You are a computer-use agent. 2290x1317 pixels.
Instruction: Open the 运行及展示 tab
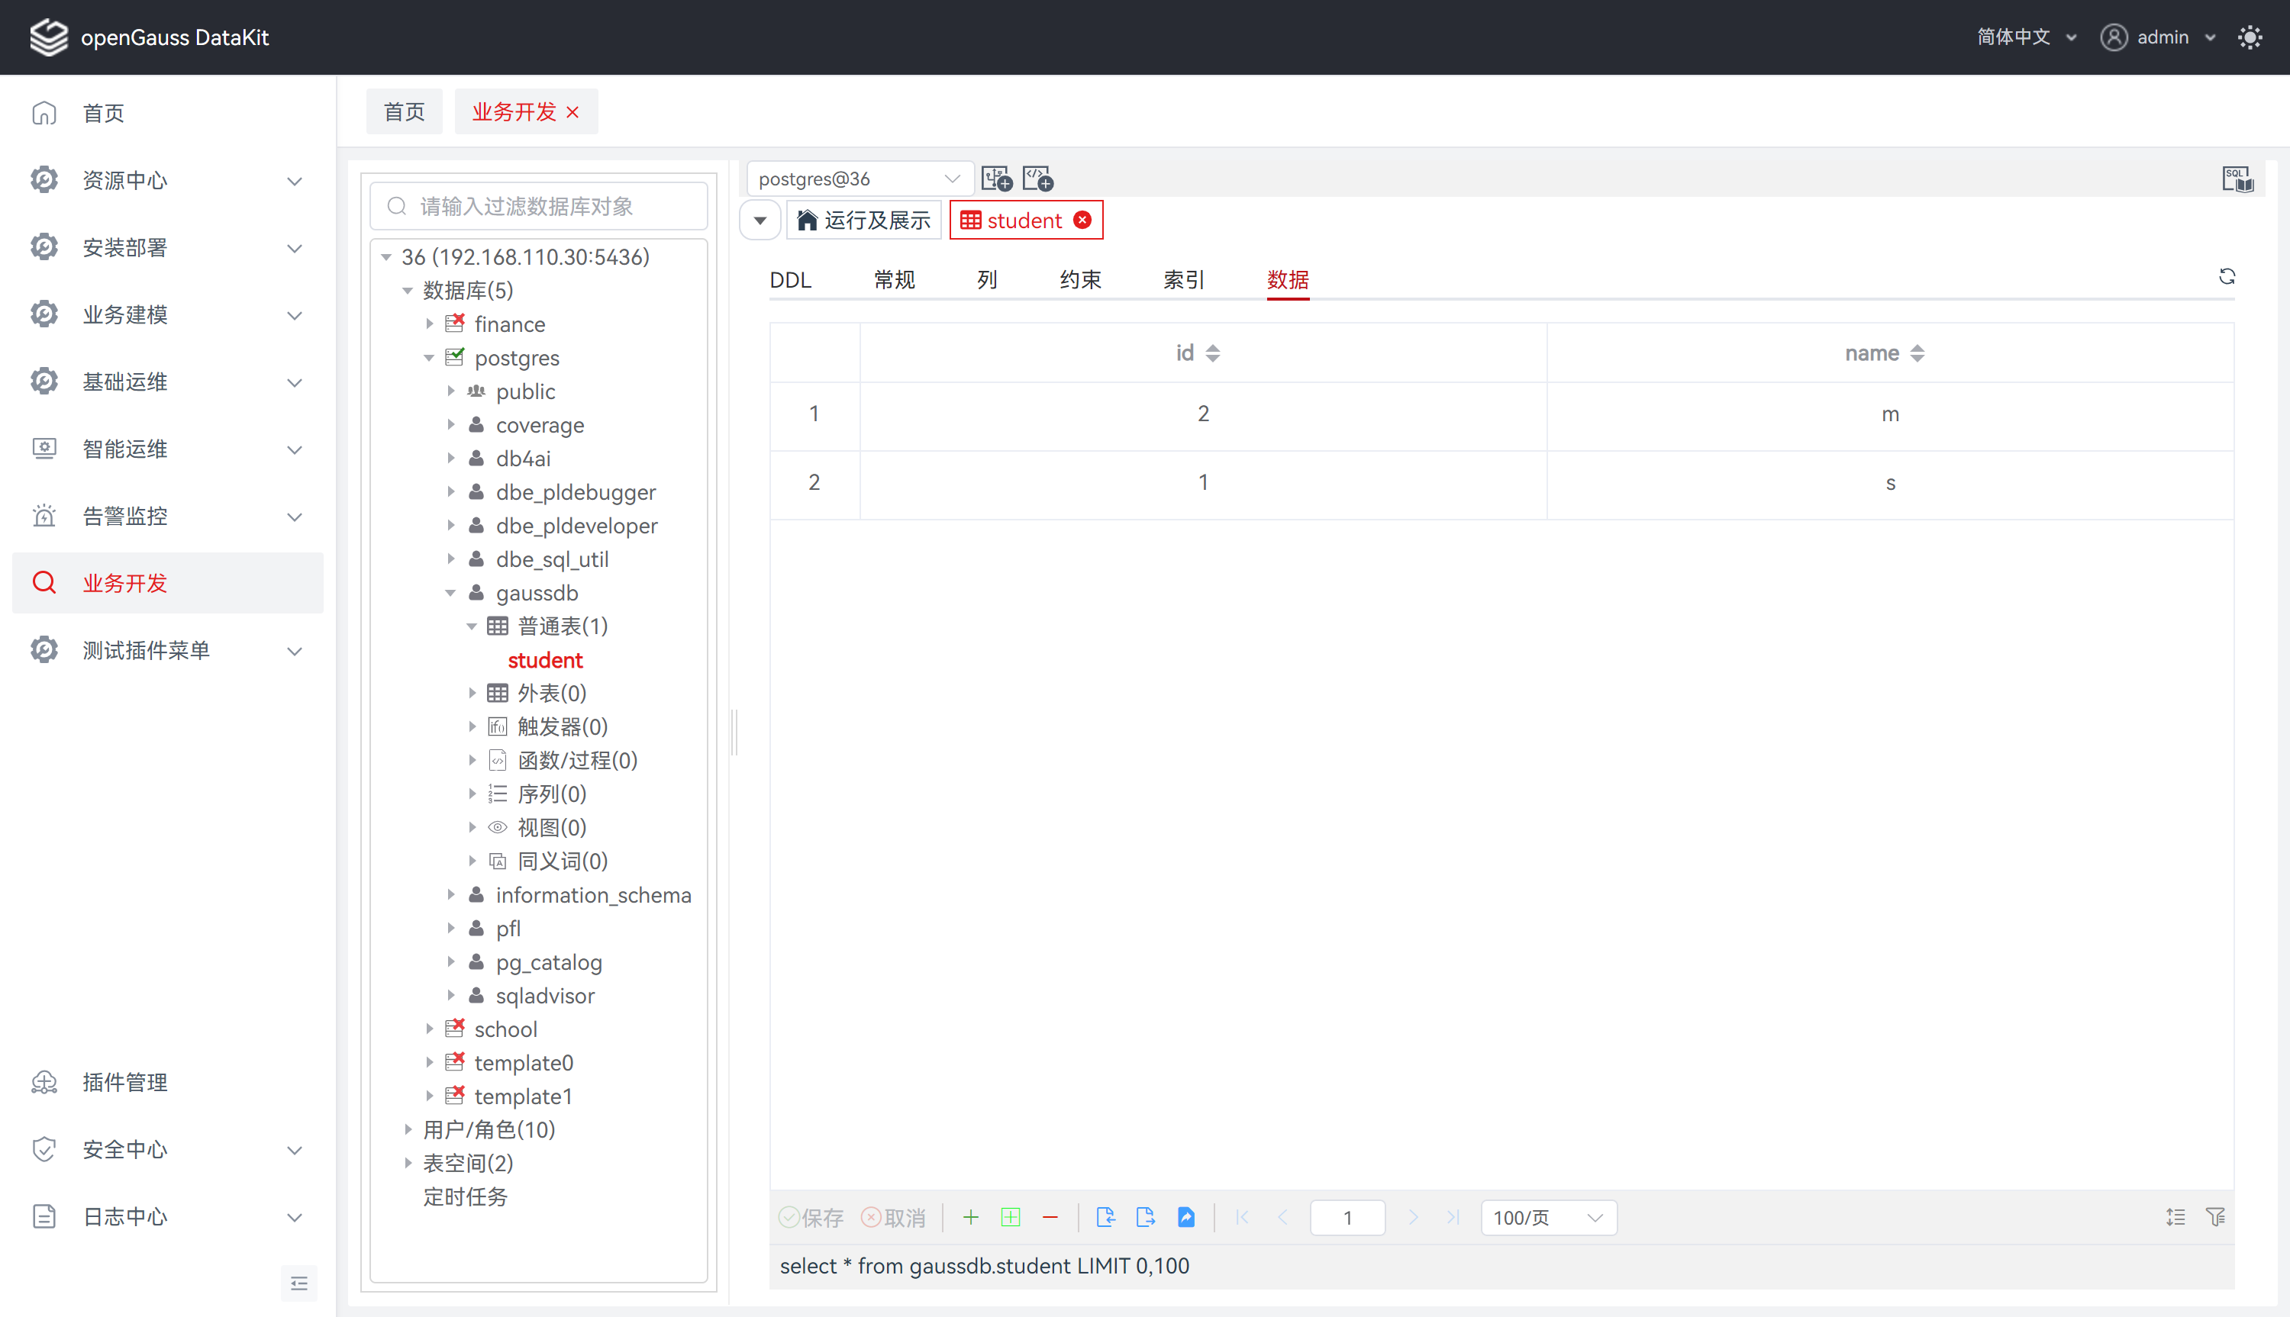864,221
